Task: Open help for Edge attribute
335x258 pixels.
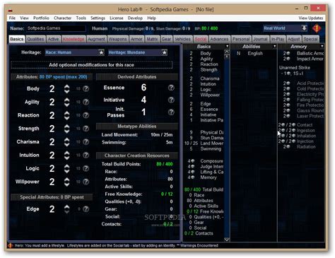Action: click(x=86, y=209)
